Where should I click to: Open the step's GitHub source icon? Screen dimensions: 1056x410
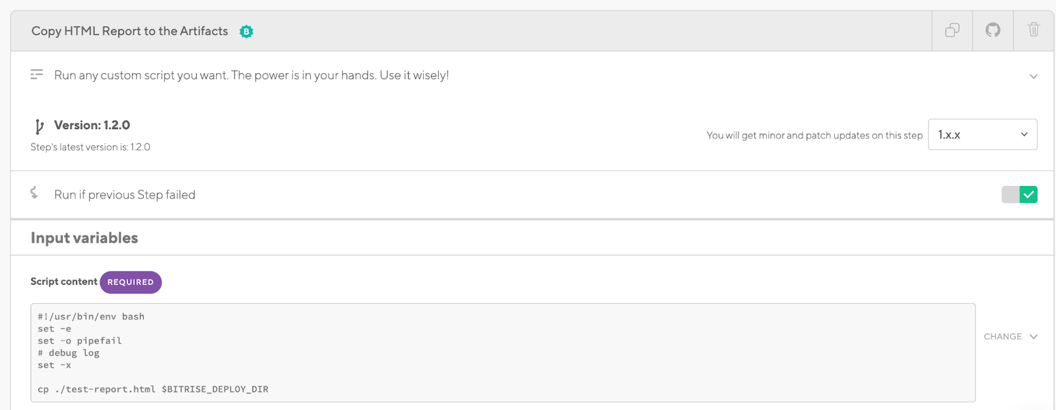click(993, 30)
